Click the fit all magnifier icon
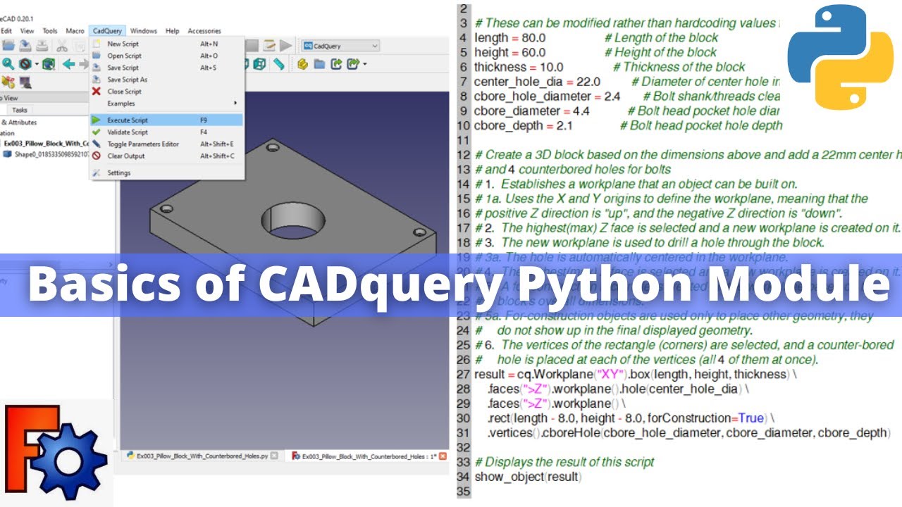The image size is (902, 507). coord(8,64)
